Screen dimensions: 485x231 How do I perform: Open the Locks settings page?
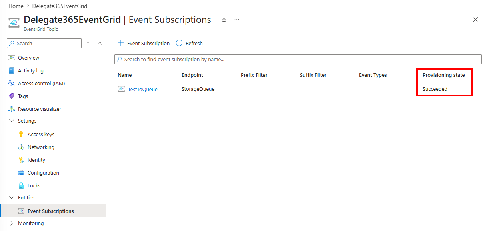coord(34,186)
